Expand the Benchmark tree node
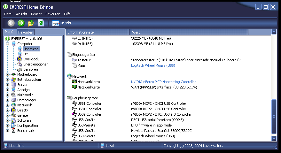The height and width of the screenshot is (153, 281). pos(7,131)
